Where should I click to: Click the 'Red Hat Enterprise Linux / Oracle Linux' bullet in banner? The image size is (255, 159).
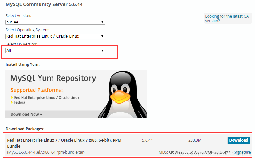[47, 98]
